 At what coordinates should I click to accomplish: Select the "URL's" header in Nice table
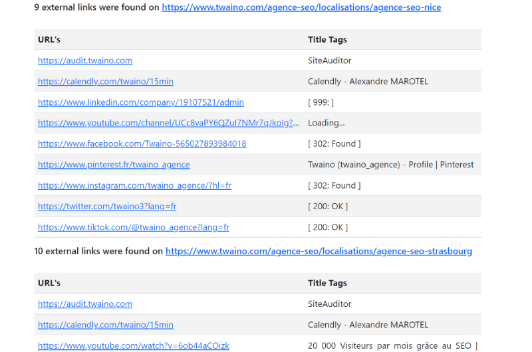click(49, 40)
